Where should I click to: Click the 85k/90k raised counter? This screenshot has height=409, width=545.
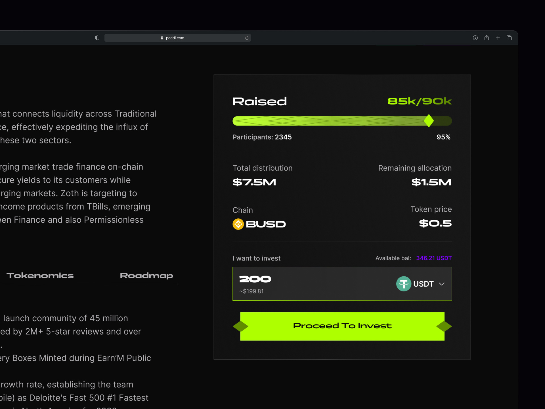click(x=419, y=101)
